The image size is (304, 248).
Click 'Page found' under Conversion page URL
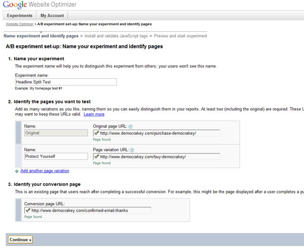(33, 217)
